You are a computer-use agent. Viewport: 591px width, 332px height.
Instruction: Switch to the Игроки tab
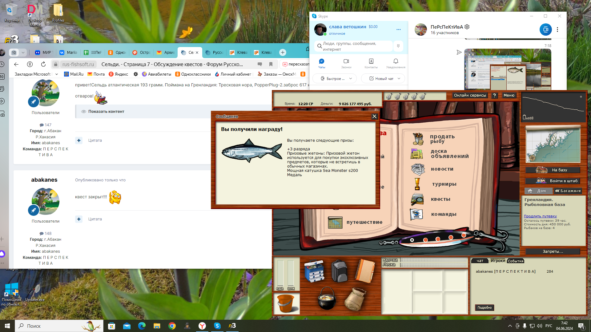pyautogui.click(x=497, y=261)
